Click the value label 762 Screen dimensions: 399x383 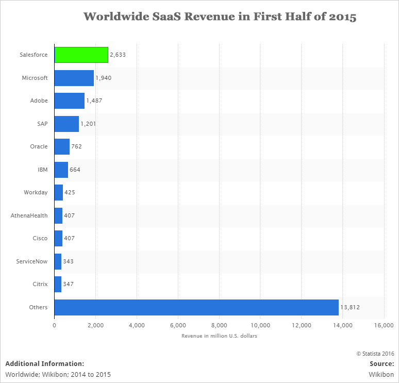77,146
